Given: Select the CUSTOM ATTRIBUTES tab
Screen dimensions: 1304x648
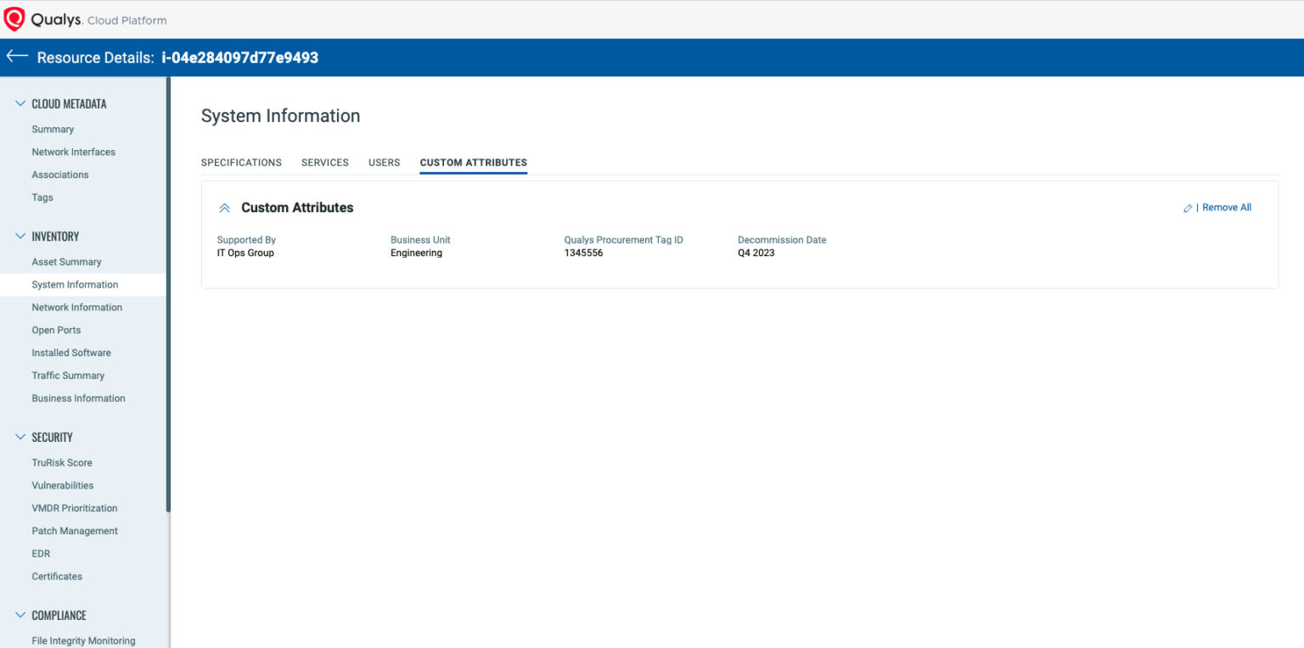Looking at the screenshot, I should coord(473,162).
